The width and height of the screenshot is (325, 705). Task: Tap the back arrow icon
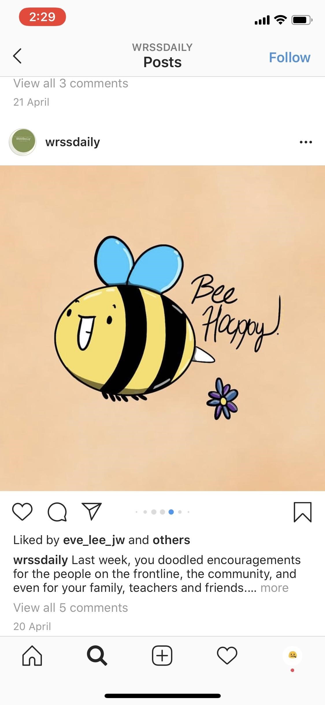17,56
